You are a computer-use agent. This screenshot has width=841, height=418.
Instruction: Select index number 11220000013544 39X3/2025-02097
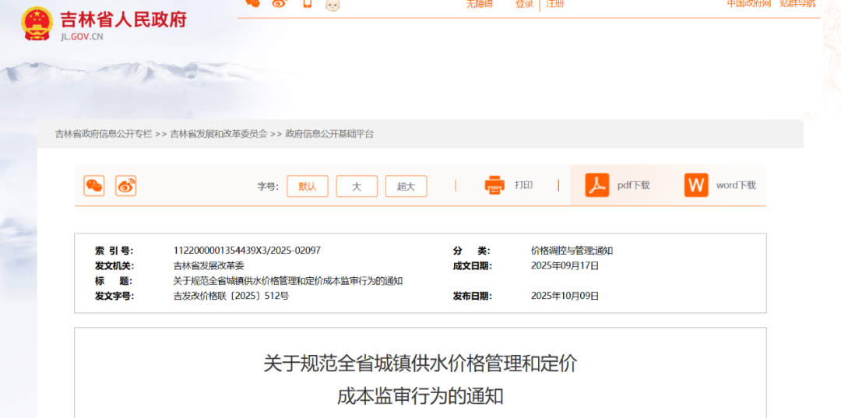248,251
